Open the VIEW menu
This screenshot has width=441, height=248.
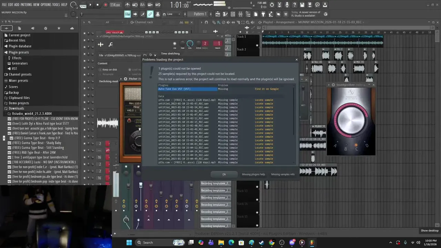pyautogui.click(x=36, y=4)
